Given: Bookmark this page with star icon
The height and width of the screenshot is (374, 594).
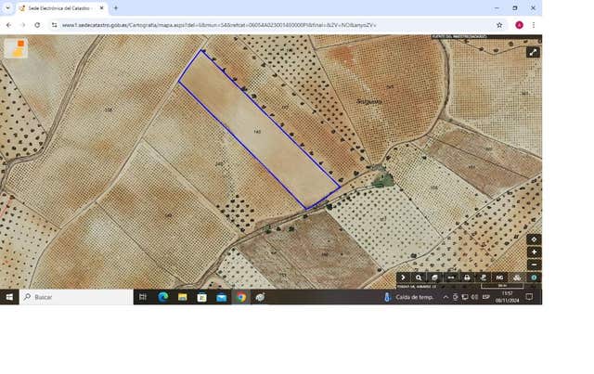Looking at the screenshot, I should point(499,25).
